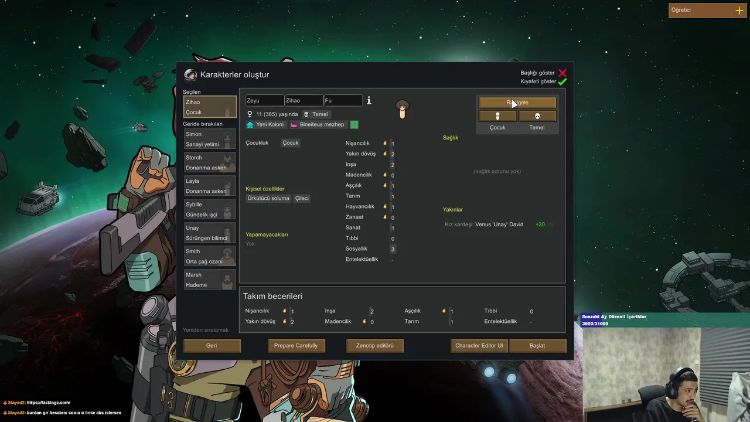Click team skills Nişancılık flame icon
This screenshot has width=750, height=422.
pyautogui.click(x=285, y=311)
